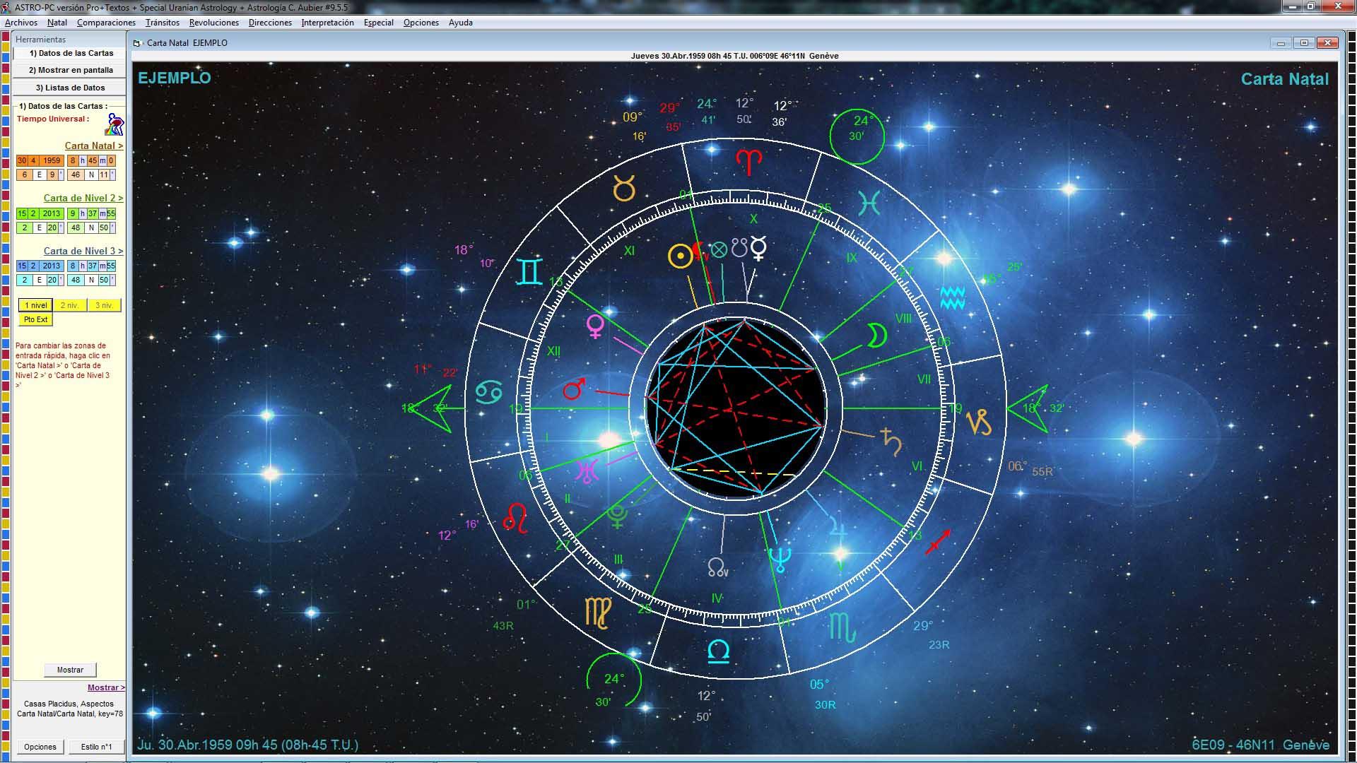Click the Saturn glyph near Capricorn
The image size is (1357, 763).
[891, 442]
